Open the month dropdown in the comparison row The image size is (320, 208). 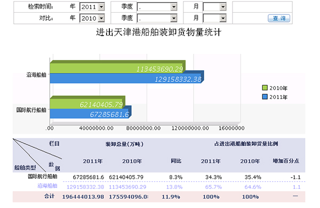[215, 18]
